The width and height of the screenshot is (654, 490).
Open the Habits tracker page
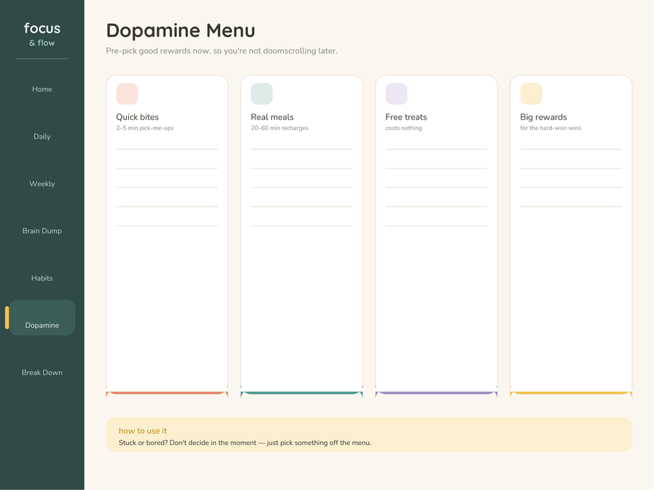42,278
